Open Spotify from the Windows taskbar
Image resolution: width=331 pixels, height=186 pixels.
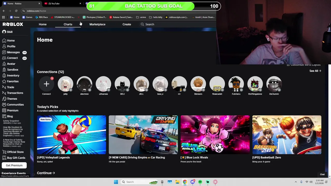pyautogui.click(x=200, y=182)
